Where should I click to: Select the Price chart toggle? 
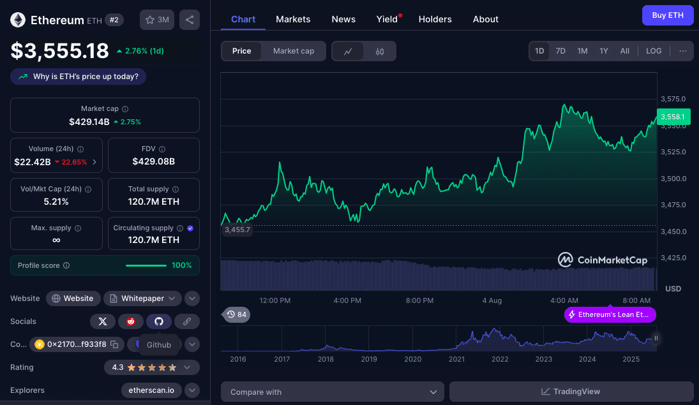(242, 51)
